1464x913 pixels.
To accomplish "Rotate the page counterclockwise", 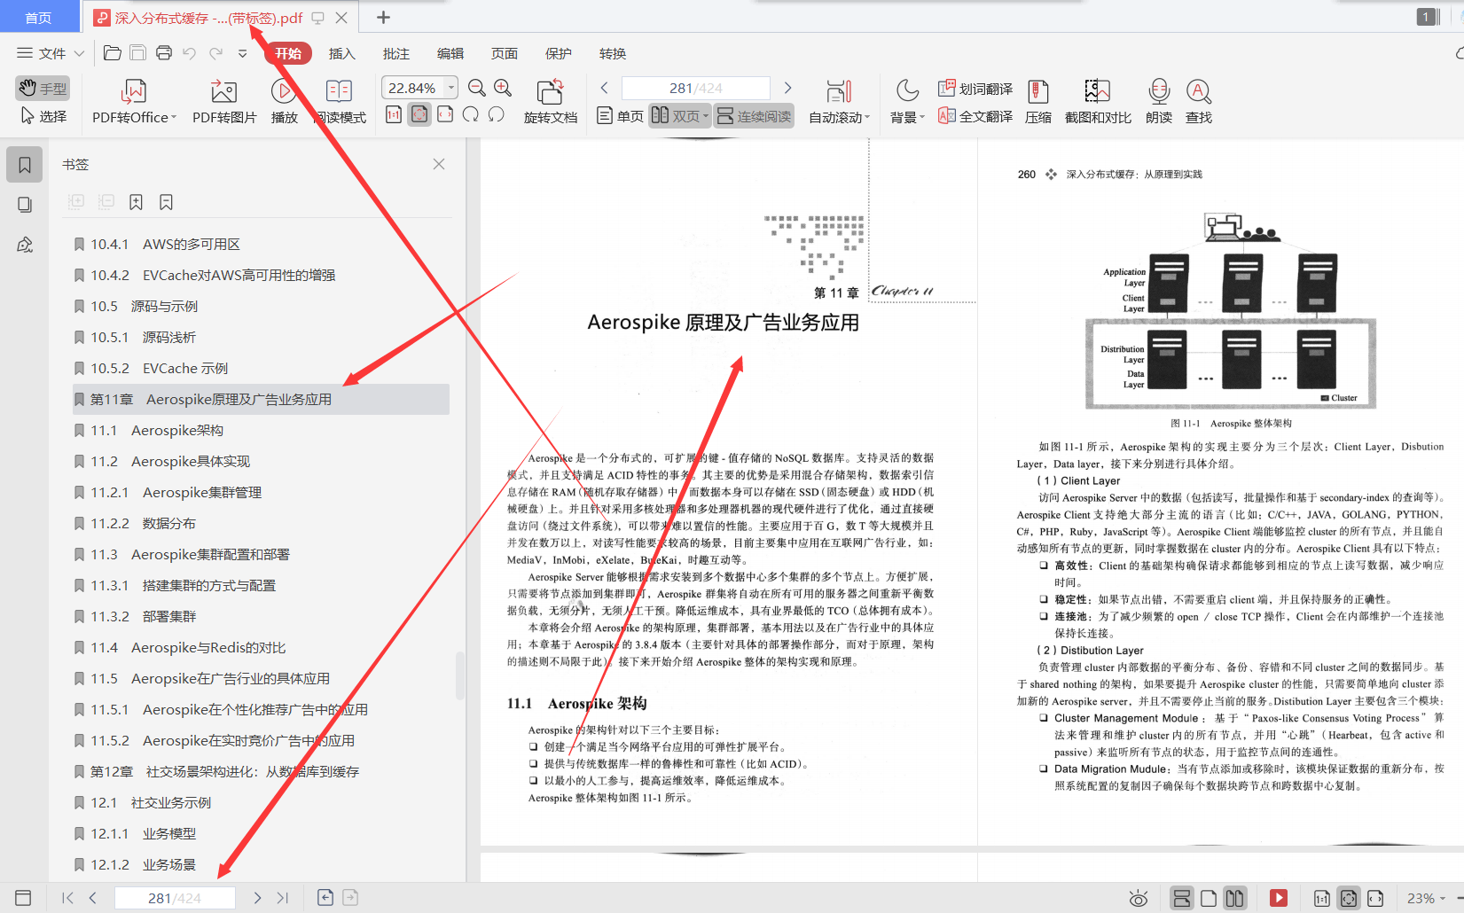I will point(497,114).
